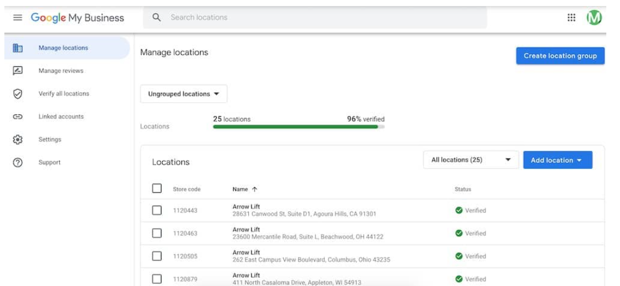
Task: Open the M account avatar
Action: [594, 18]
